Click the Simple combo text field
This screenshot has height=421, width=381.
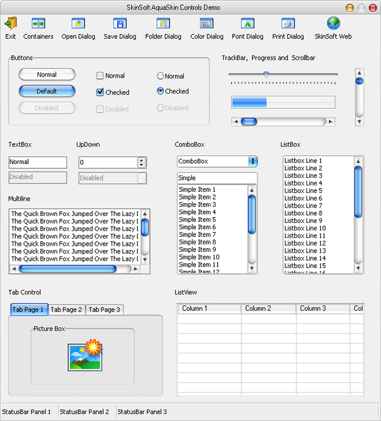coord(217,178)
